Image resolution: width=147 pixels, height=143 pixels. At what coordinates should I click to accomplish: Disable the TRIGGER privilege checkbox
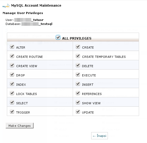[x=12, y=111]
